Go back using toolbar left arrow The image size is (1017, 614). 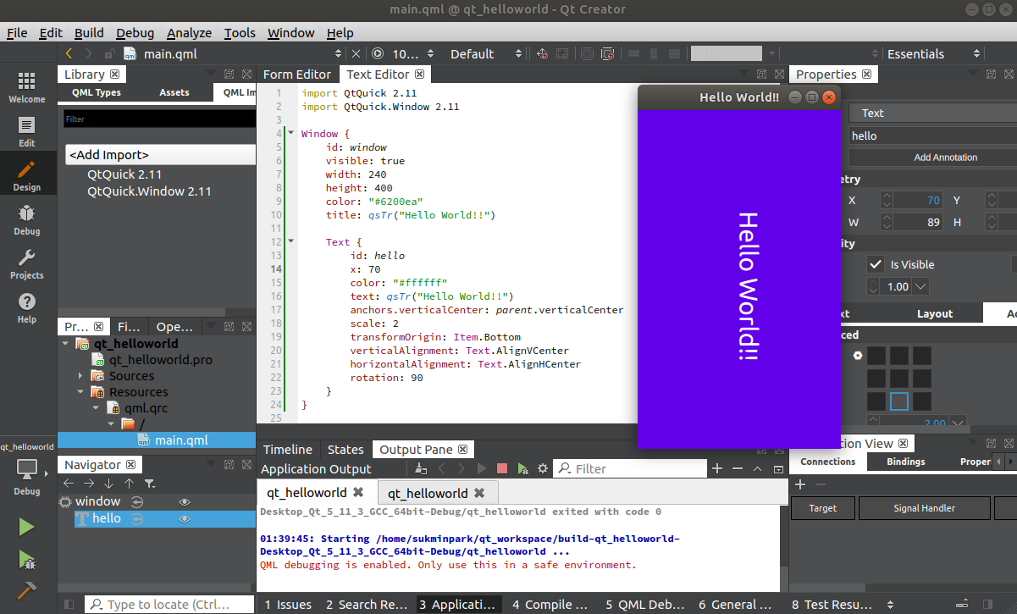(x=69, y=53)
